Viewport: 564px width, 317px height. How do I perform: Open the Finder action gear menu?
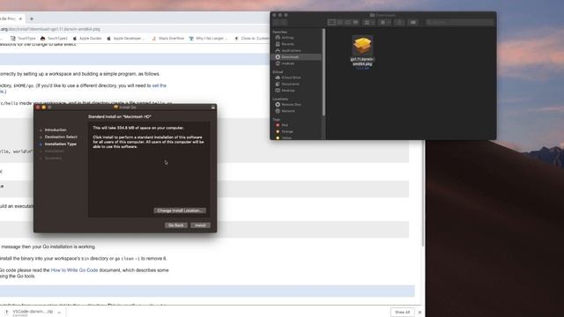(385, 22)
